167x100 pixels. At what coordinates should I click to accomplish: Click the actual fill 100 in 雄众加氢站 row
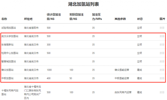71,70
